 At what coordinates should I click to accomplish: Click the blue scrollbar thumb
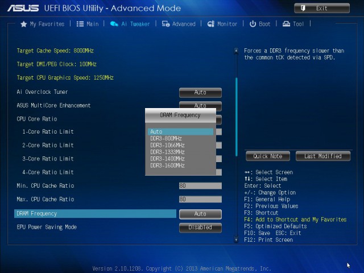pos(237,117)
